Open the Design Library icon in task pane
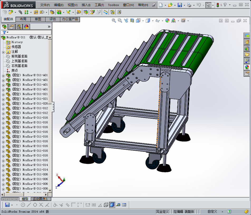The image size is (251, 215). pyautogui.click(x=247, y=48)
